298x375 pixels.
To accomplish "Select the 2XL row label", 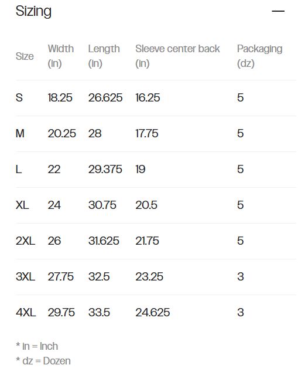I will [25, 241].
